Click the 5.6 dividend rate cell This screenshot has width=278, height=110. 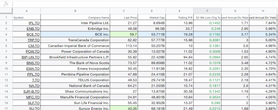pyautogui.click(x=235, y=46)
